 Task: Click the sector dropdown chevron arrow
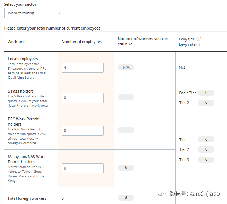click(x=60, y=13)
